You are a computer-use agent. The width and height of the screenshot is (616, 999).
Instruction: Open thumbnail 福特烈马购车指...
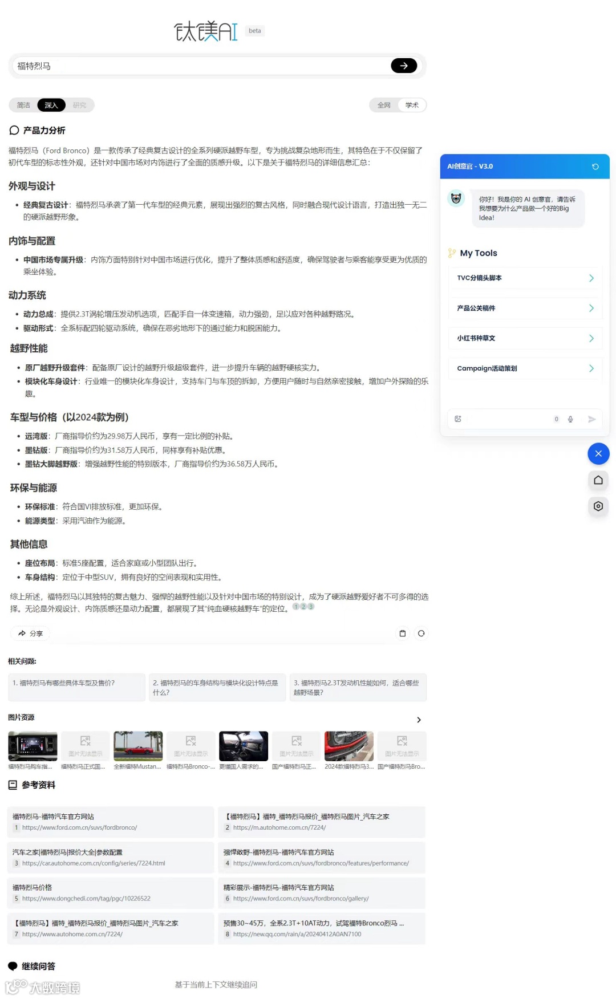pyautogui.click(x=33, y=746)
